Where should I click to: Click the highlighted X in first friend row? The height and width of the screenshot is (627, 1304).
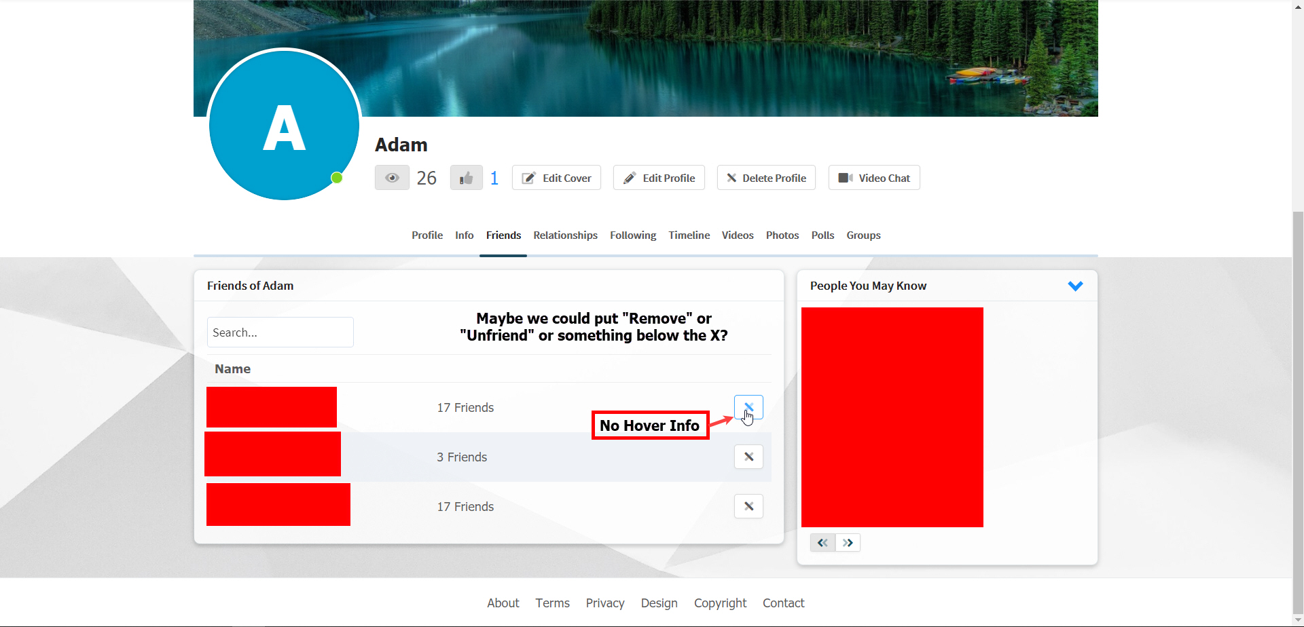click(x=748, y=407)
